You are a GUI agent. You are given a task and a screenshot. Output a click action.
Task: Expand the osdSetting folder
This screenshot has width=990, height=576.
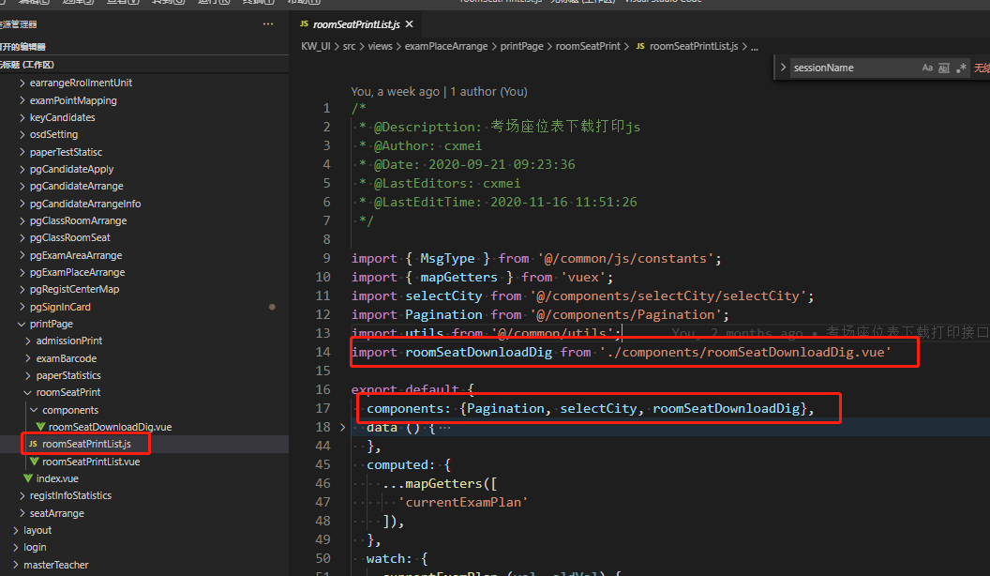click(53, 134)
